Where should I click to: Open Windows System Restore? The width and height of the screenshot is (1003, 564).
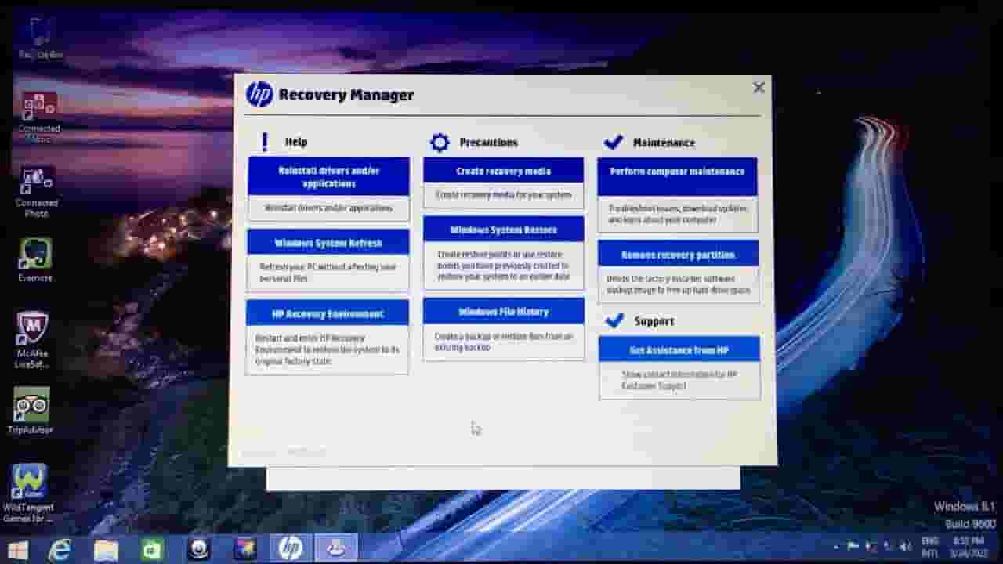click(504, 230)
